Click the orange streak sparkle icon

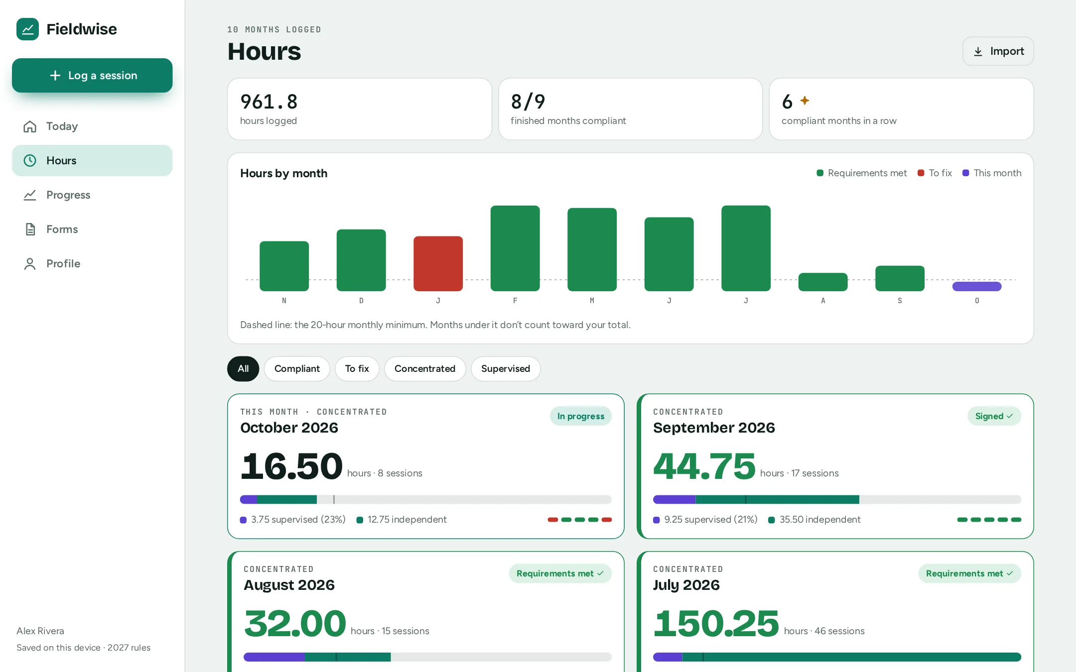coord(805,101)
